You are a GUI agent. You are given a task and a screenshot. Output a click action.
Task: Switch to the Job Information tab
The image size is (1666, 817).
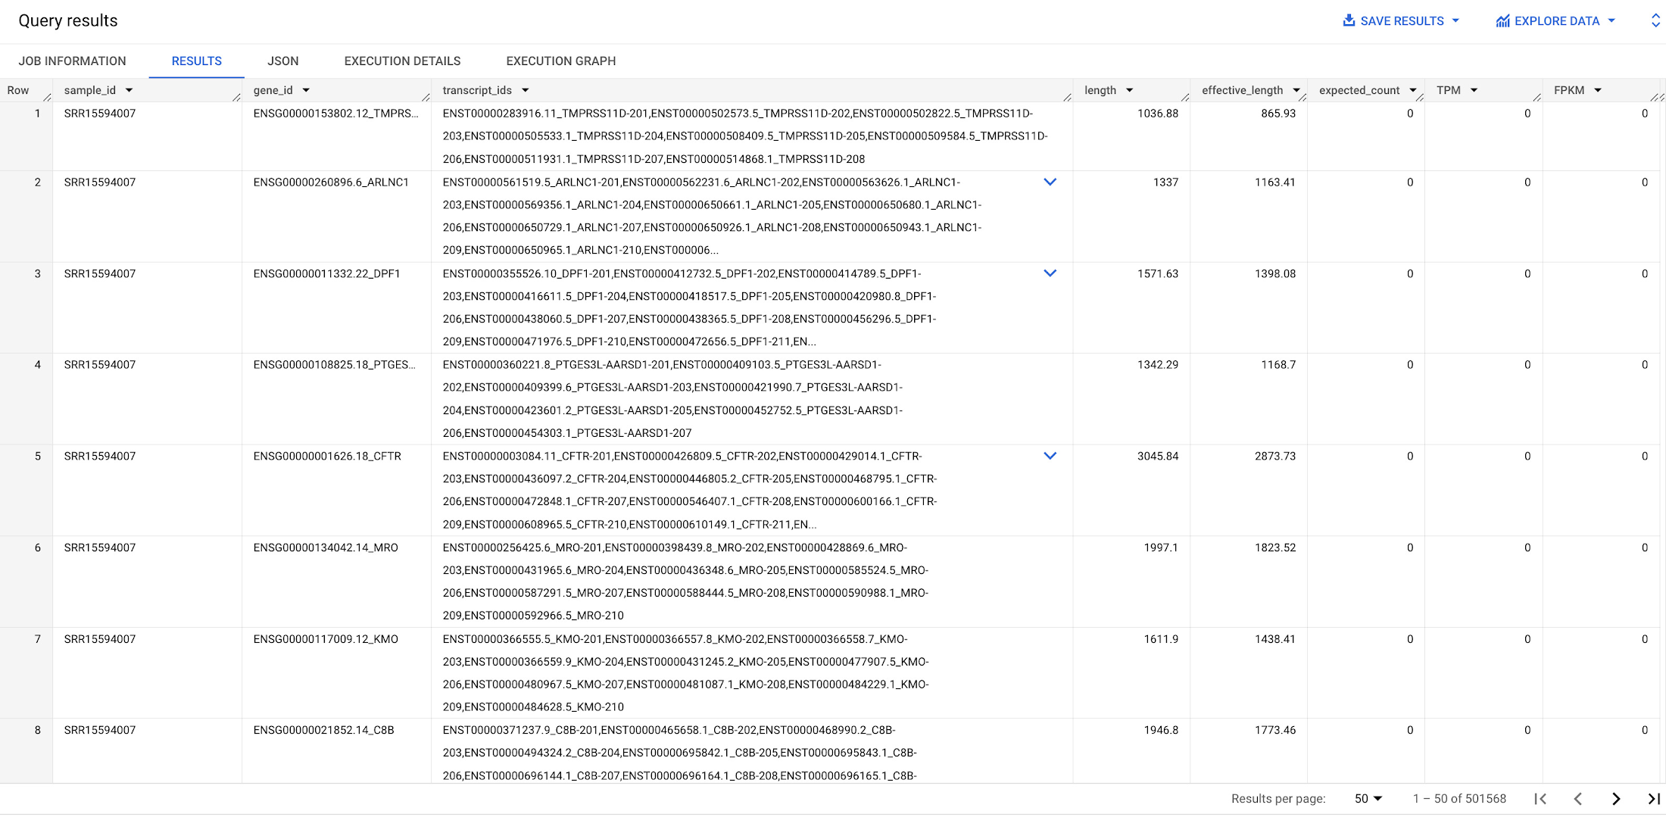73,61
